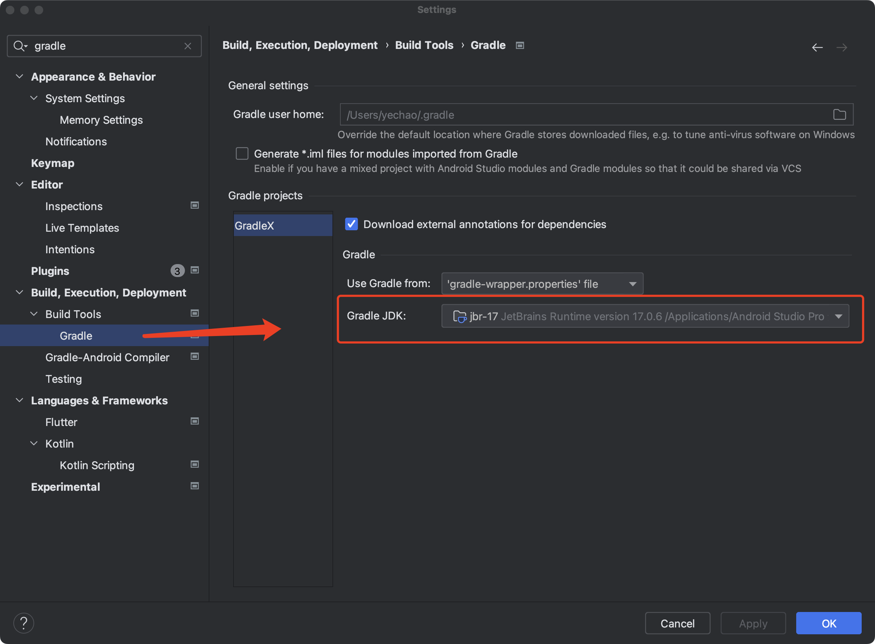
Task: Enable Generate *.iml files for modules
Action: (242, 153)
